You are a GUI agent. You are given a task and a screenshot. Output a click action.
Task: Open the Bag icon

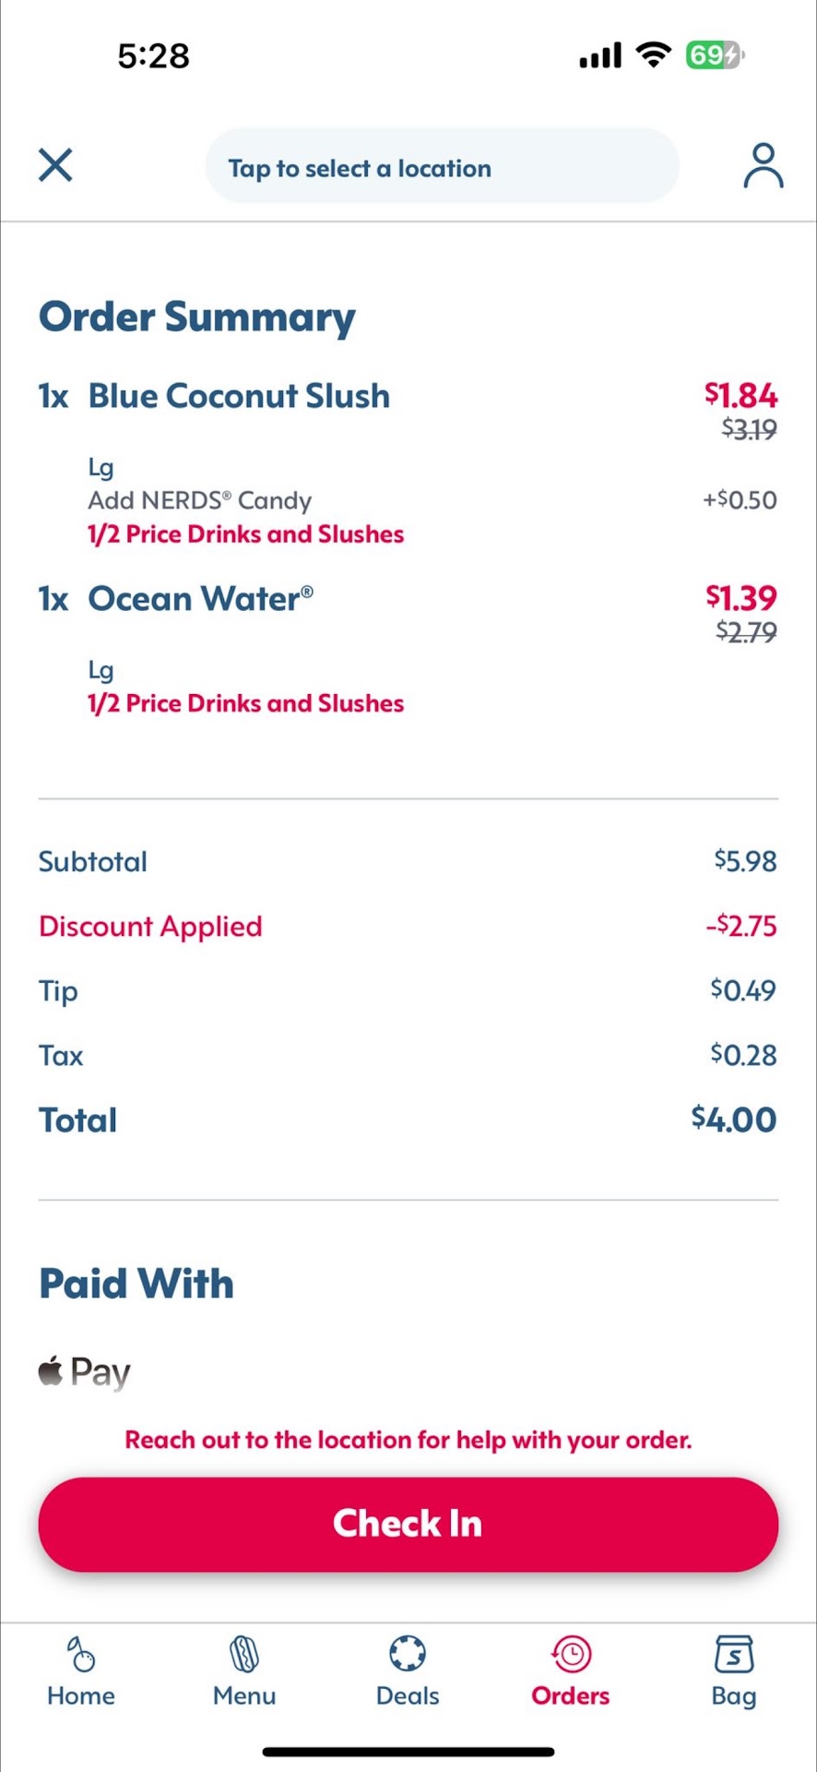[x=734, y=1654]
